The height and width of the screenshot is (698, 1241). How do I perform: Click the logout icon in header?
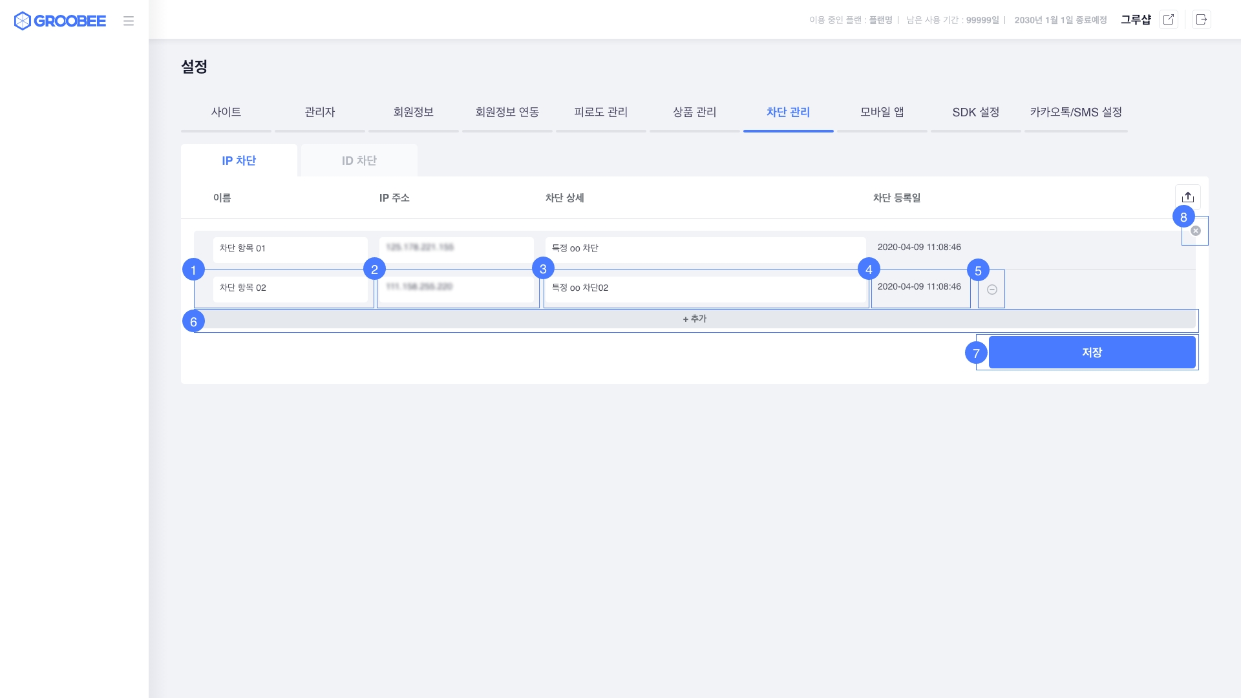pos(1202,19)
